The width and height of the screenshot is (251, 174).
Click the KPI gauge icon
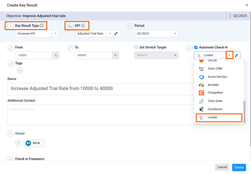[70, 26]
